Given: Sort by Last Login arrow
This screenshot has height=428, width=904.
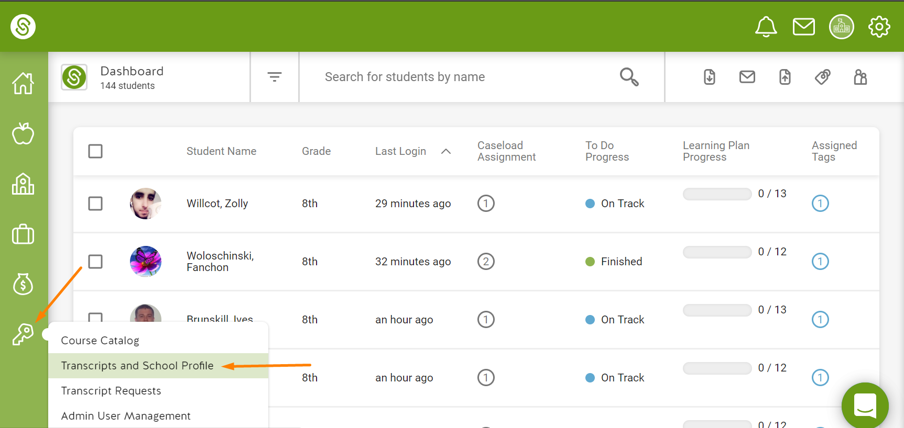Looking at the screenshot, I should point(446,151).
